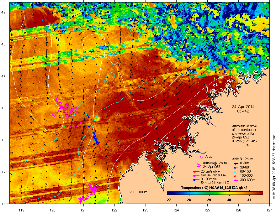
Task: Click the 80-150m depth label
Action: pos(246,172)
